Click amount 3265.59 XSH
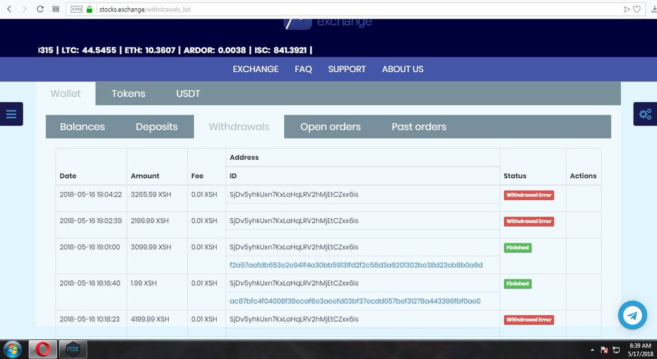 tap(151, 195)
